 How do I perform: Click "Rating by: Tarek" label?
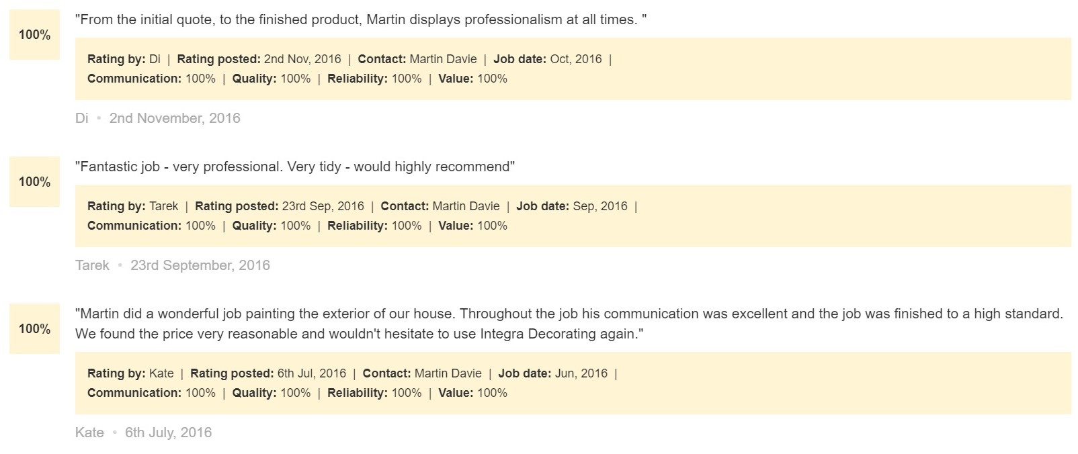(132, 206)
